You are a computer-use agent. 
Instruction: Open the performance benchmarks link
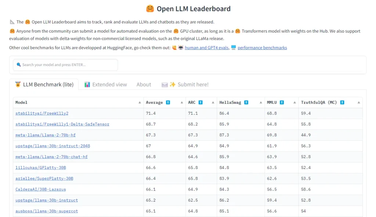[x=262, y=48]
